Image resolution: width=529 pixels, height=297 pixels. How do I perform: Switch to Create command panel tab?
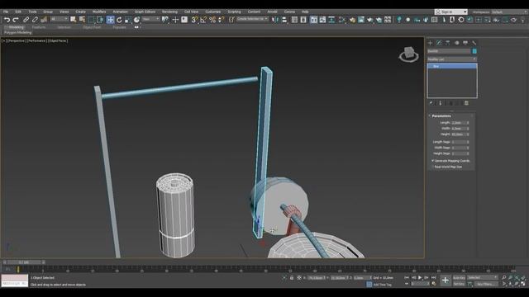click(430, 43)
